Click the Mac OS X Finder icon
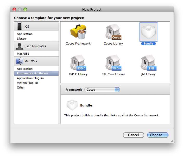The width and height of the screenshot is (184, 157). [20, 61]
